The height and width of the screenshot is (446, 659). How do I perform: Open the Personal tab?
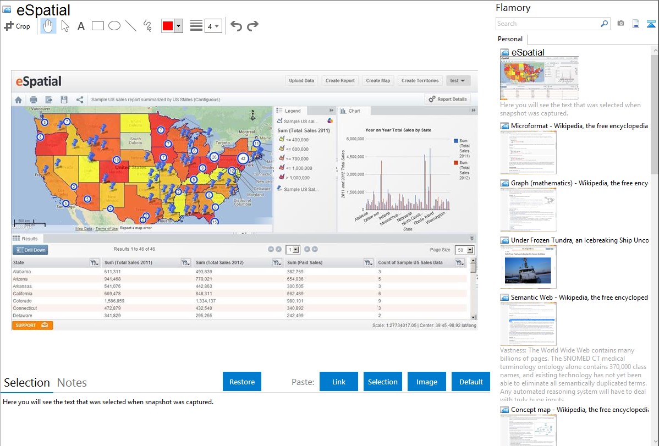(510, 39)
